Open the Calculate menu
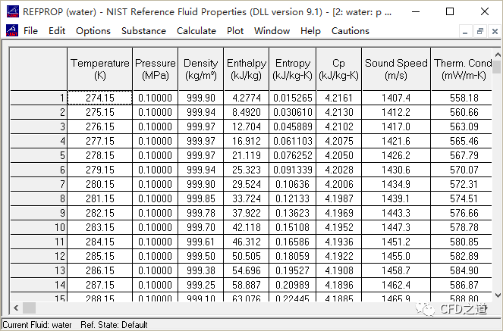This screenshot has height=331, width=503. click(x=196, y=31)
